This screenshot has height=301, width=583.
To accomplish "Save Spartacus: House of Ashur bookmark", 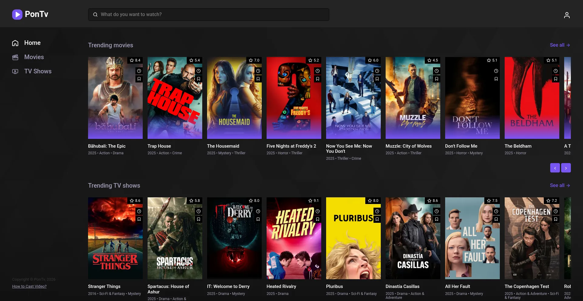I will pyautogui.click(x=199, y=219).
